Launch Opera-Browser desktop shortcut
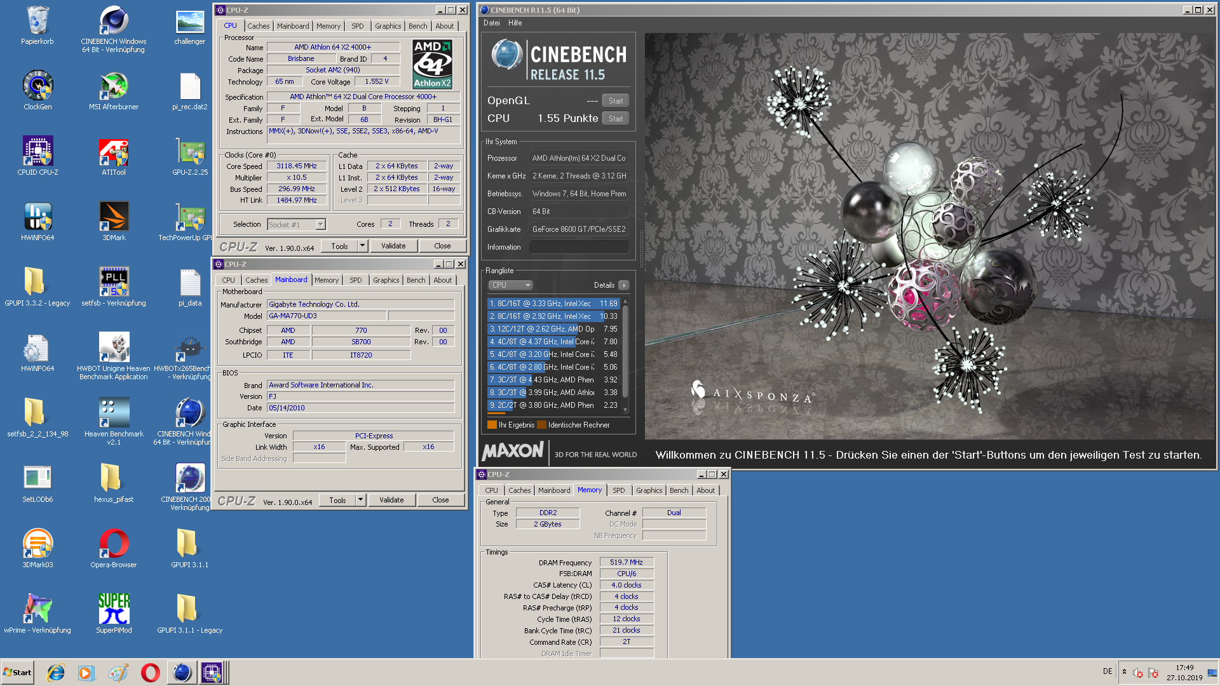Screen dimensions: 1220x686 tap(114, 549)
